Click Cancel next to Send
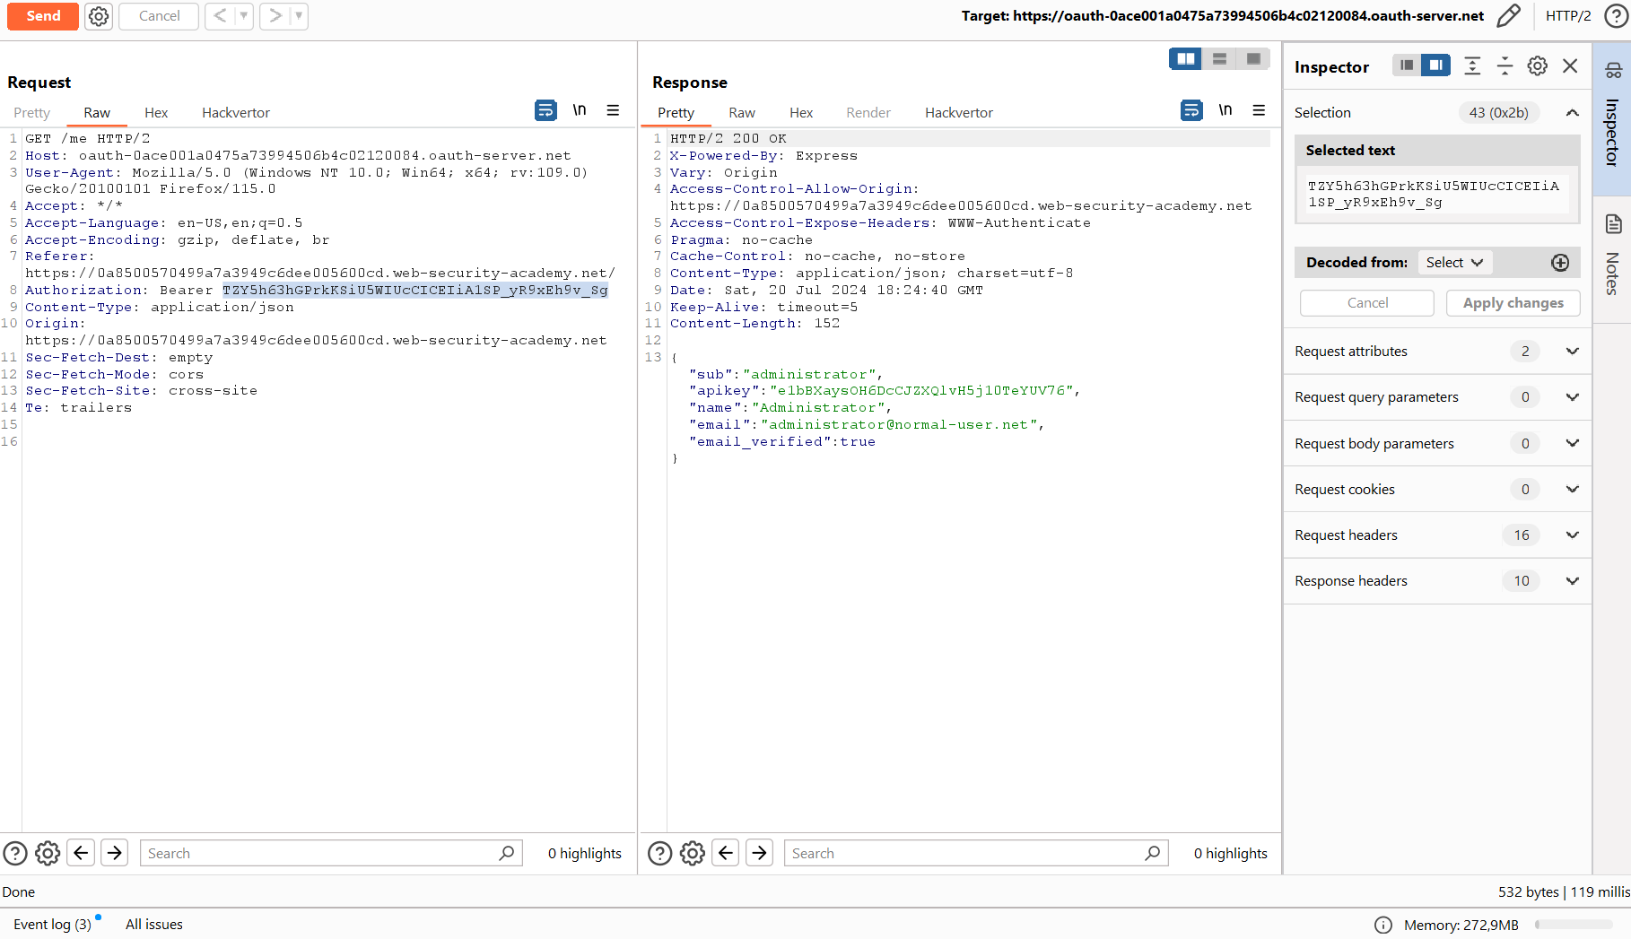Viewport: 1631px width, 939px height. (x=159, y=16)
